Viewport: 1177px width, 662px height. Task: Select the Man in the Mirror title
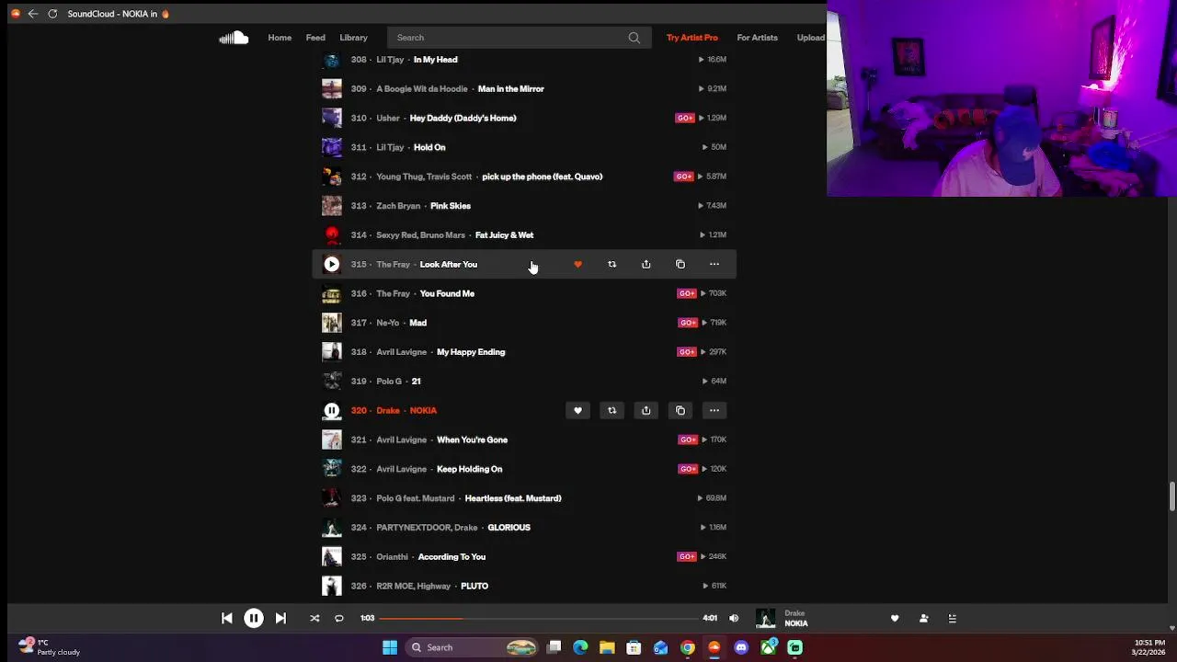click(x=511, y=89)
